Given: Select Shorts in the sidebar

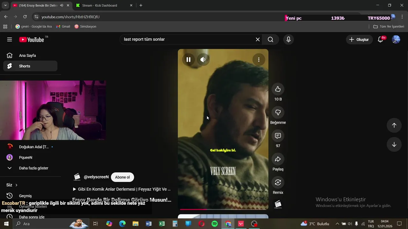Looking at the screenshot, I should click(x=30, y=66).
